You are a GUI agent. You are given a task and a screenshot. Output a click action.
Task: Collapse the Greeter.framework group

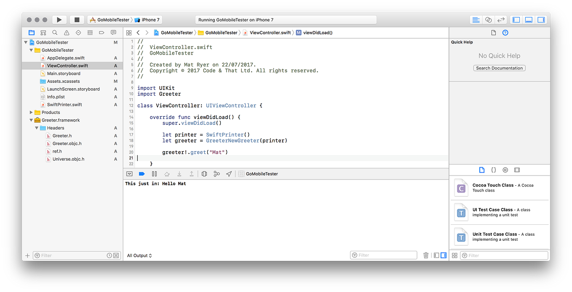pos(30,120)
